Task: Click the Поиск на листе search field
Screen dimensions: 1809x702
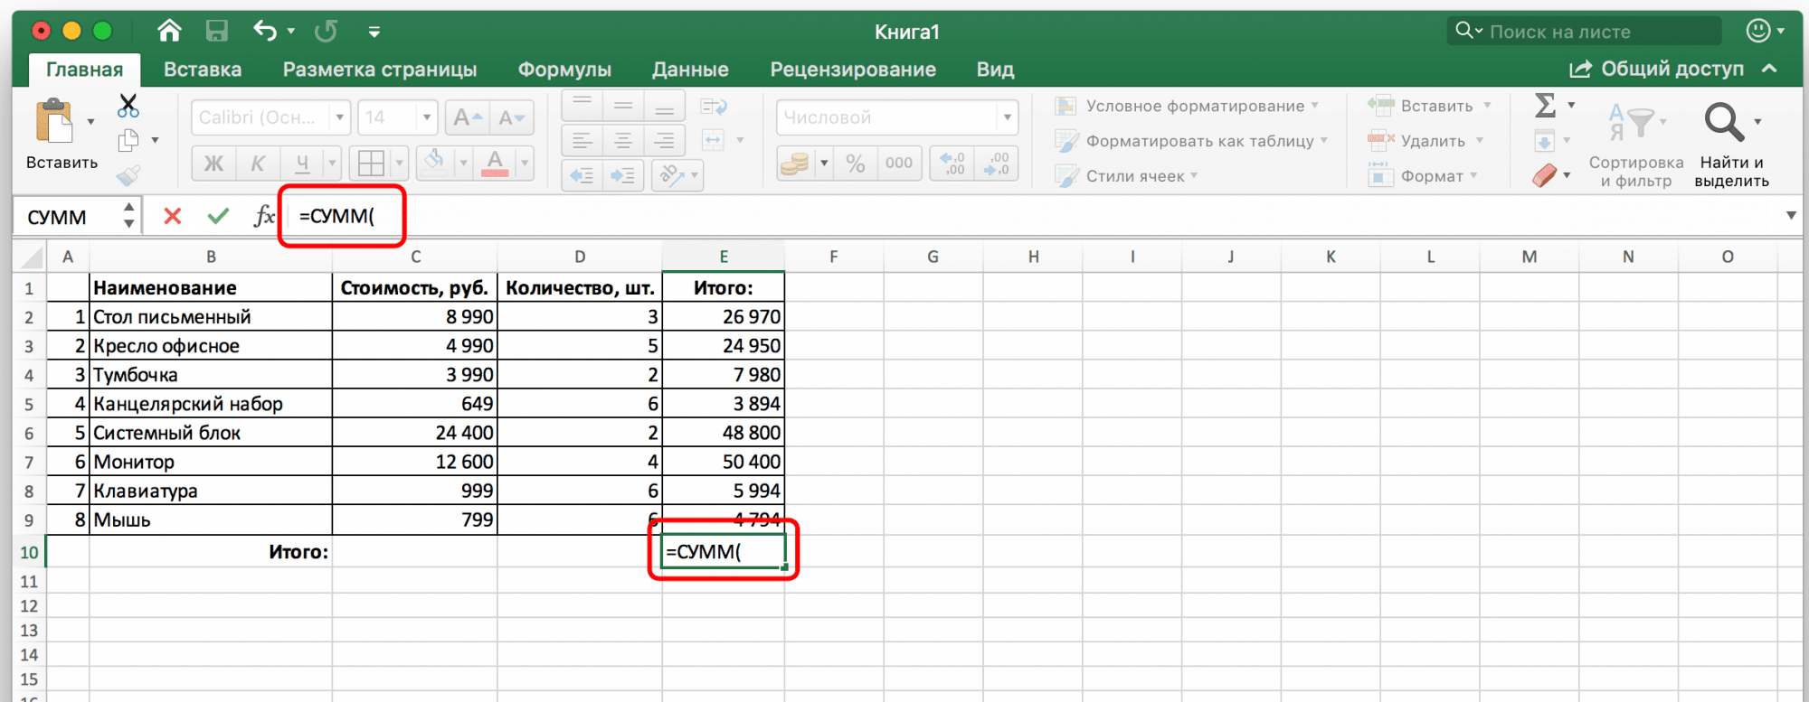Action: click(x=1584, y=32)
